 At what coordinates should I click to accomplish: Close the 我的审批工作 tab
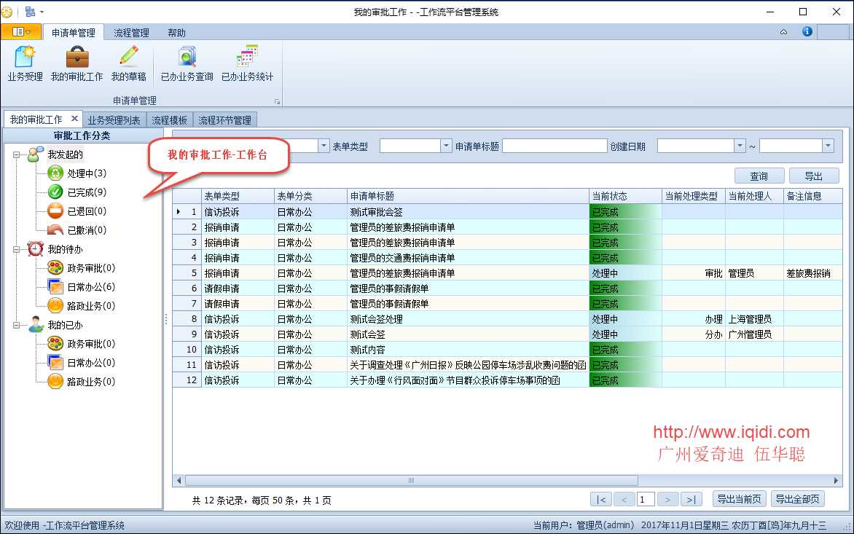(x=74, y=119)
